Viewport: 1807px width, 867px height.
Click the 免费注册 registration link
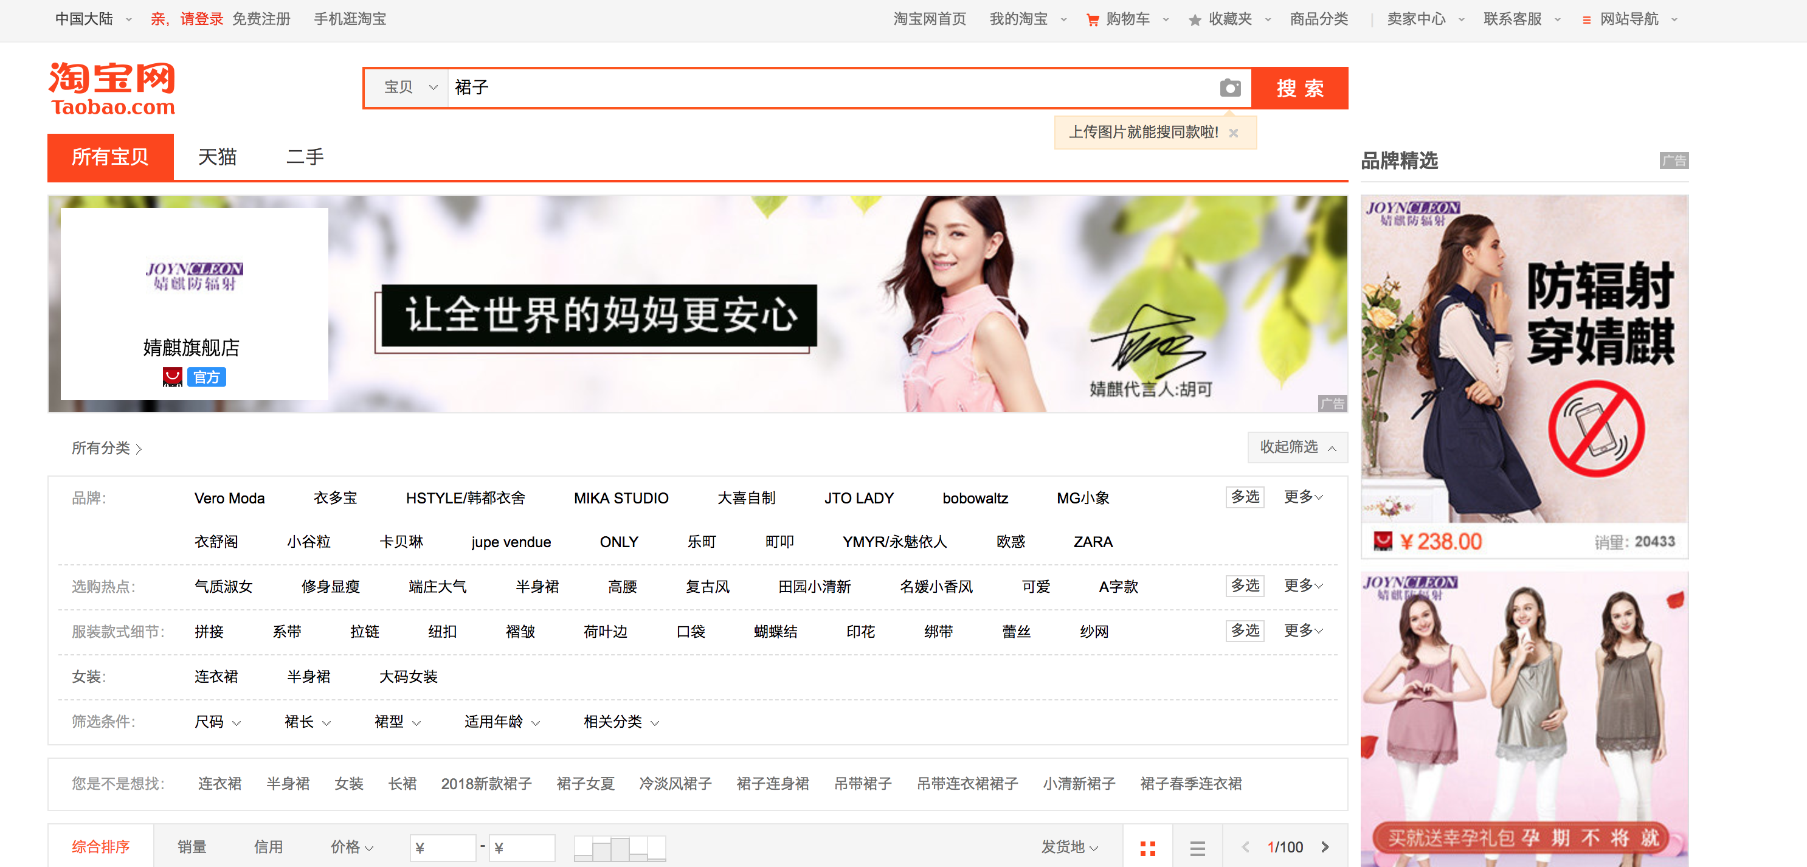(x=261, y=19)
